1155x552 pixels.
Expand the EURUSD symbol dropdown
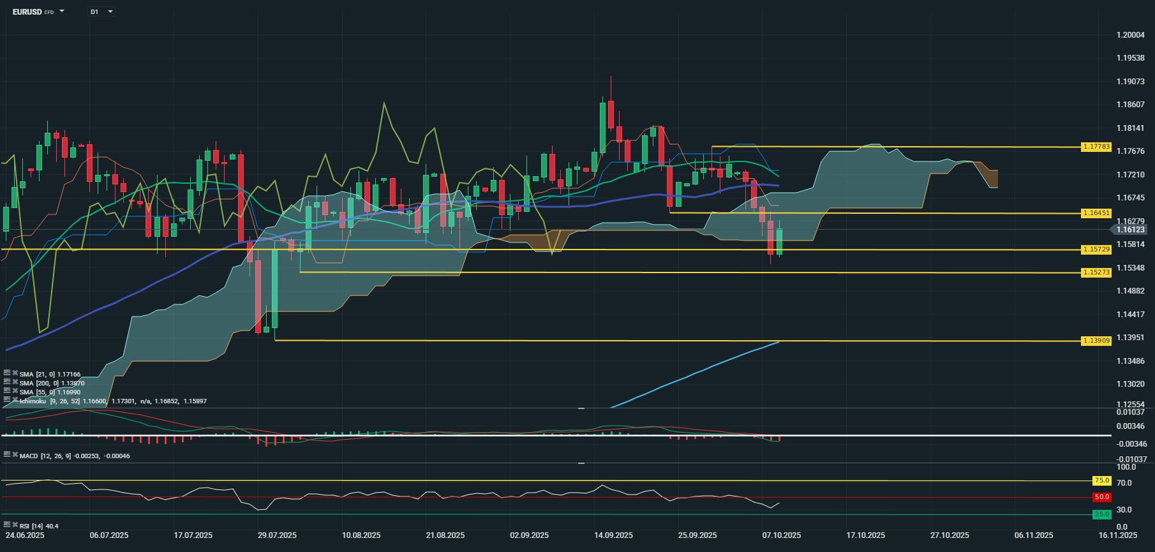pos(62,11)
